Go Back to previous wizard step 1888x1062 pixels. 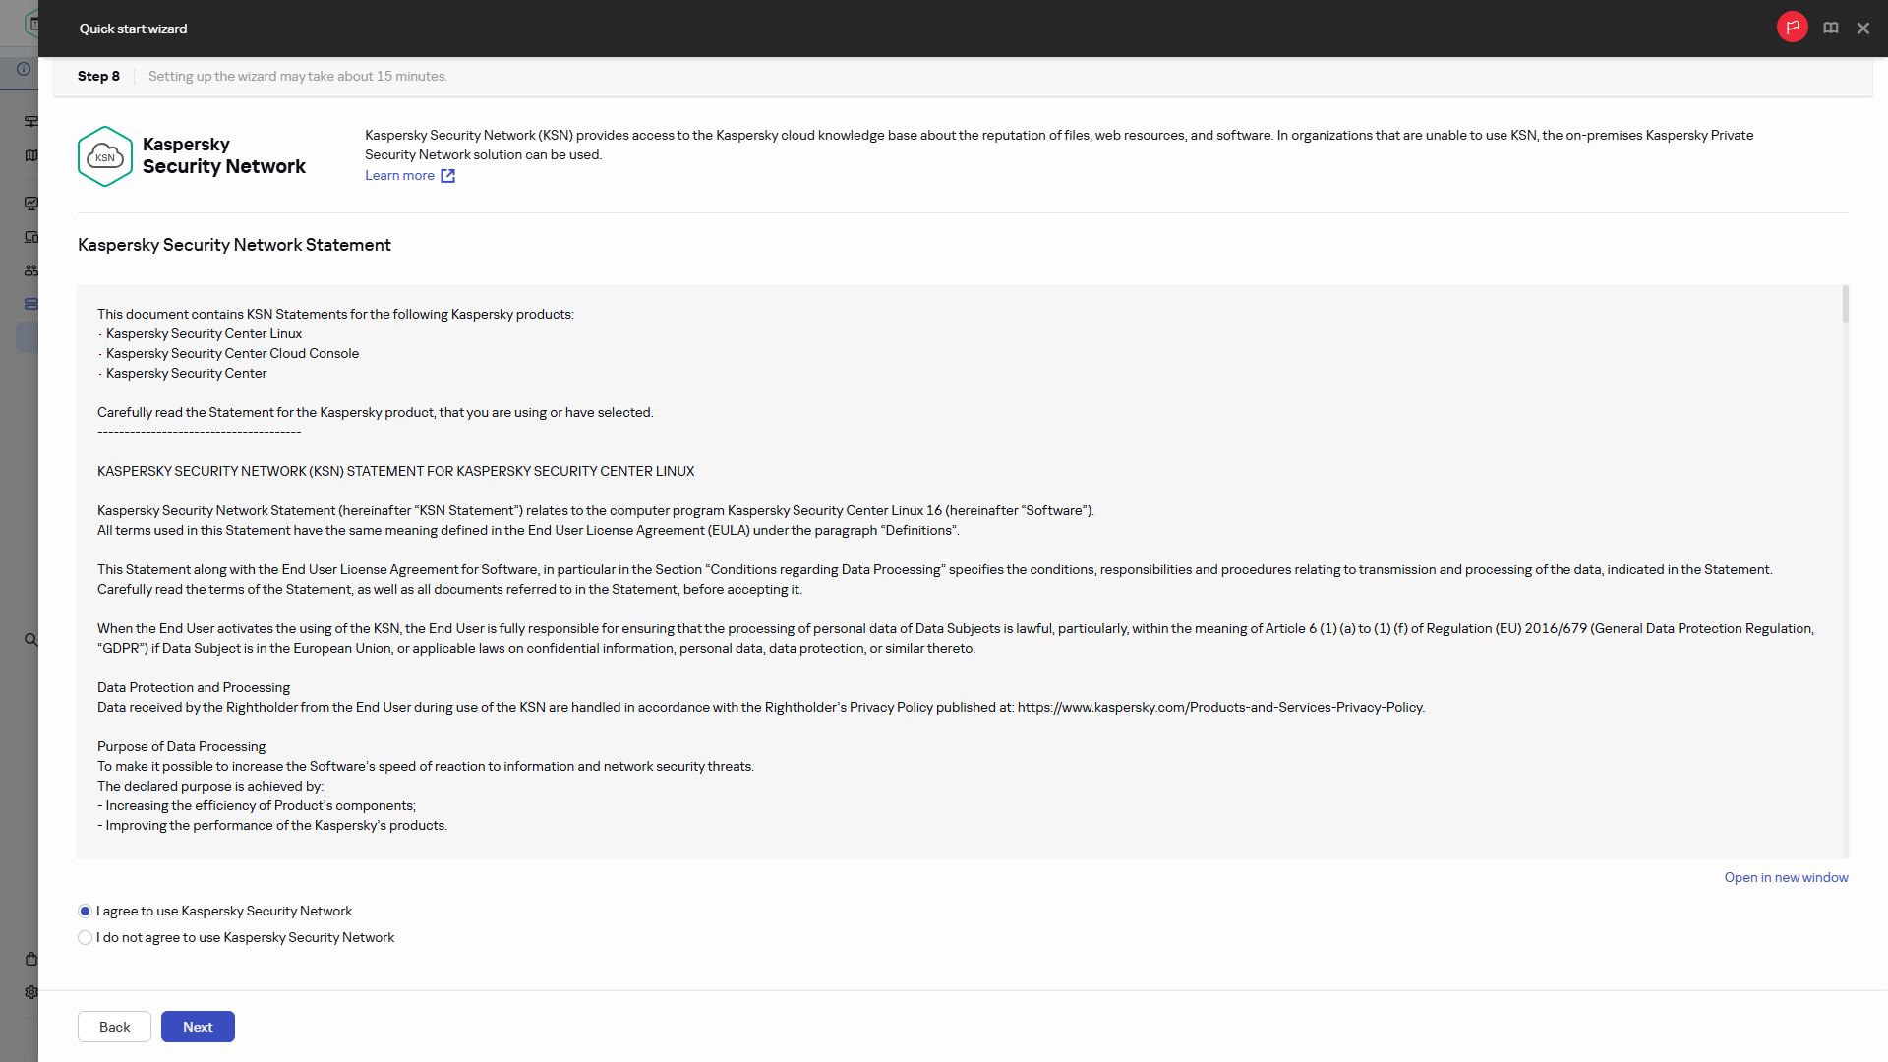click(x=114, y=1027)
